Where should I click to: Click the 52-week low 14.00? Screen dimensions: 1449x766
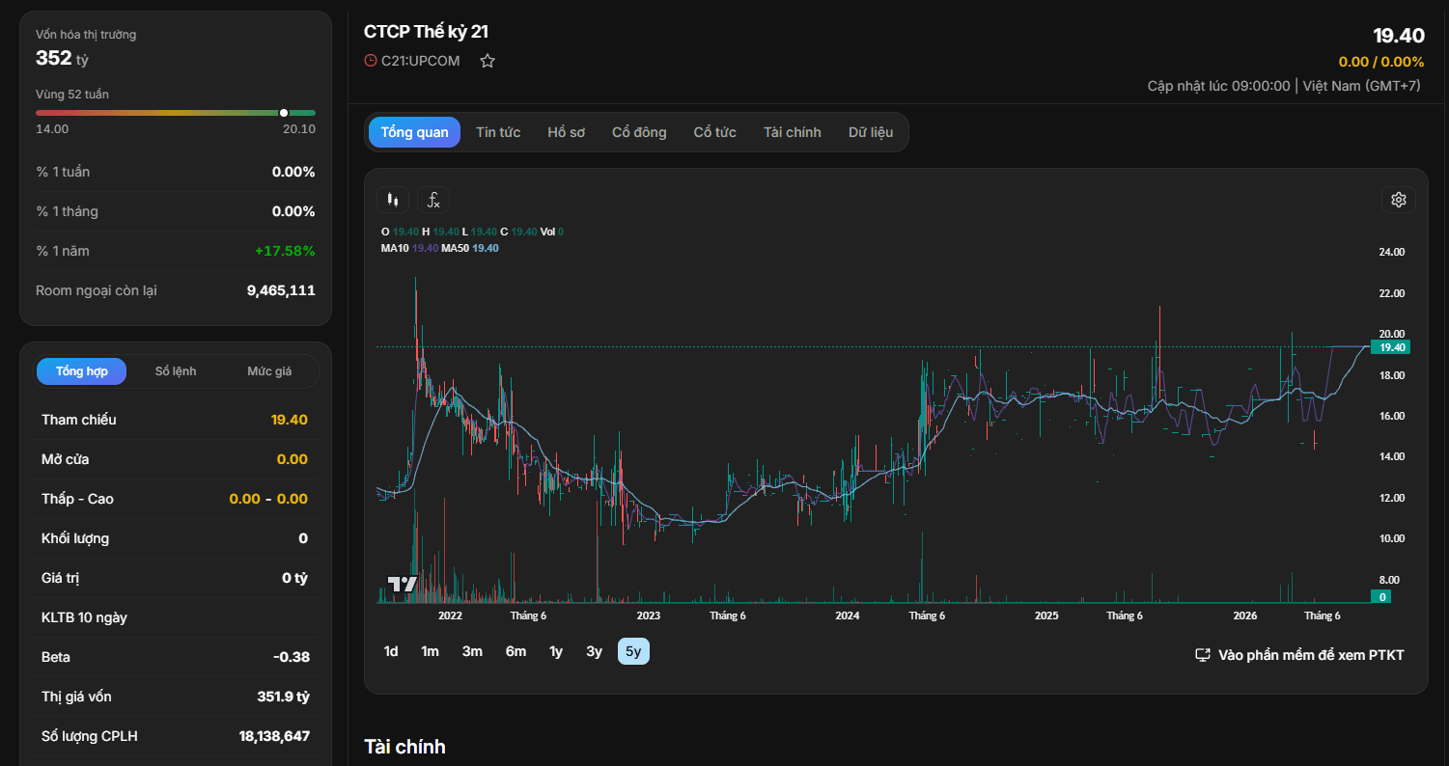tap(52, 129)
